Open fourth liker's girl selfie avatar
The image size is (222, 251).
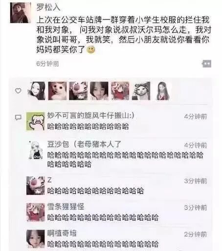99,91
